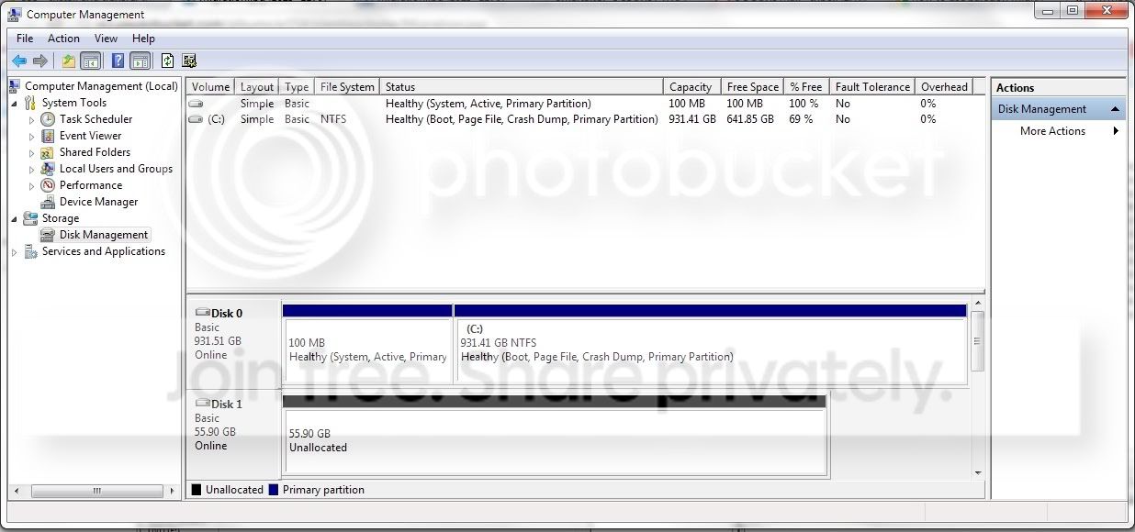This screenshot has width=1135, height=532.
Task: Click the black Unallocated legend swatch
Action: coord(196,490)
